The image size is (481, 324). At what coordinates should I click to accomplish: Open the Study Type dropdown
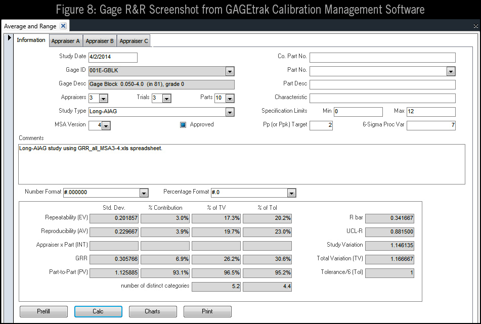tap(230, 111)
